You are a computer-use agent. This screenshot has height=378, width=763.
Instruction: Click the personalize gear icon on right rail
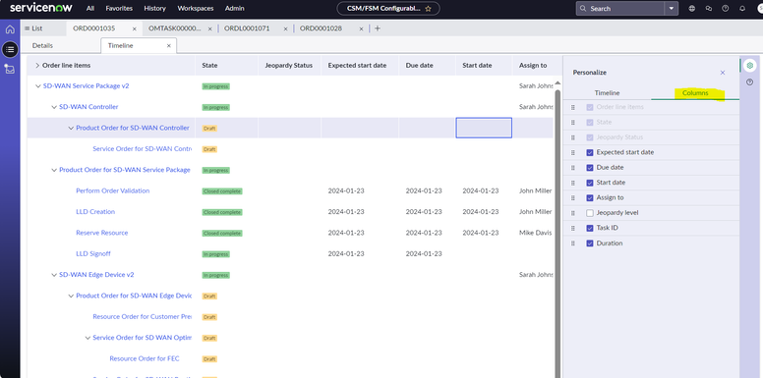(750, 65)
